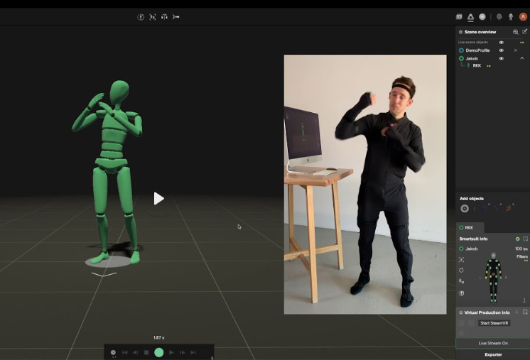Click the circled figure icon at Smartsuit info bottom
Image resolution: width=530 pixels, height=360 pixels.
point(461,293)
